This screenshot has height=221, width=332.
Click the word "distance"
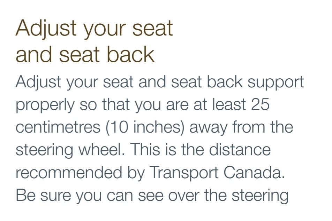(x=240, y=150)
